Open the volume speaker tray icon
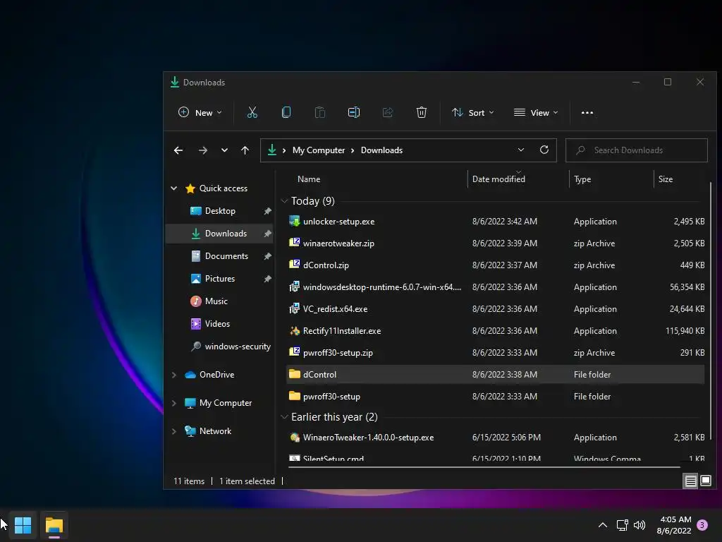Image resolution: width=722 pixels, height=542 pixels. [x=640, y=525]
